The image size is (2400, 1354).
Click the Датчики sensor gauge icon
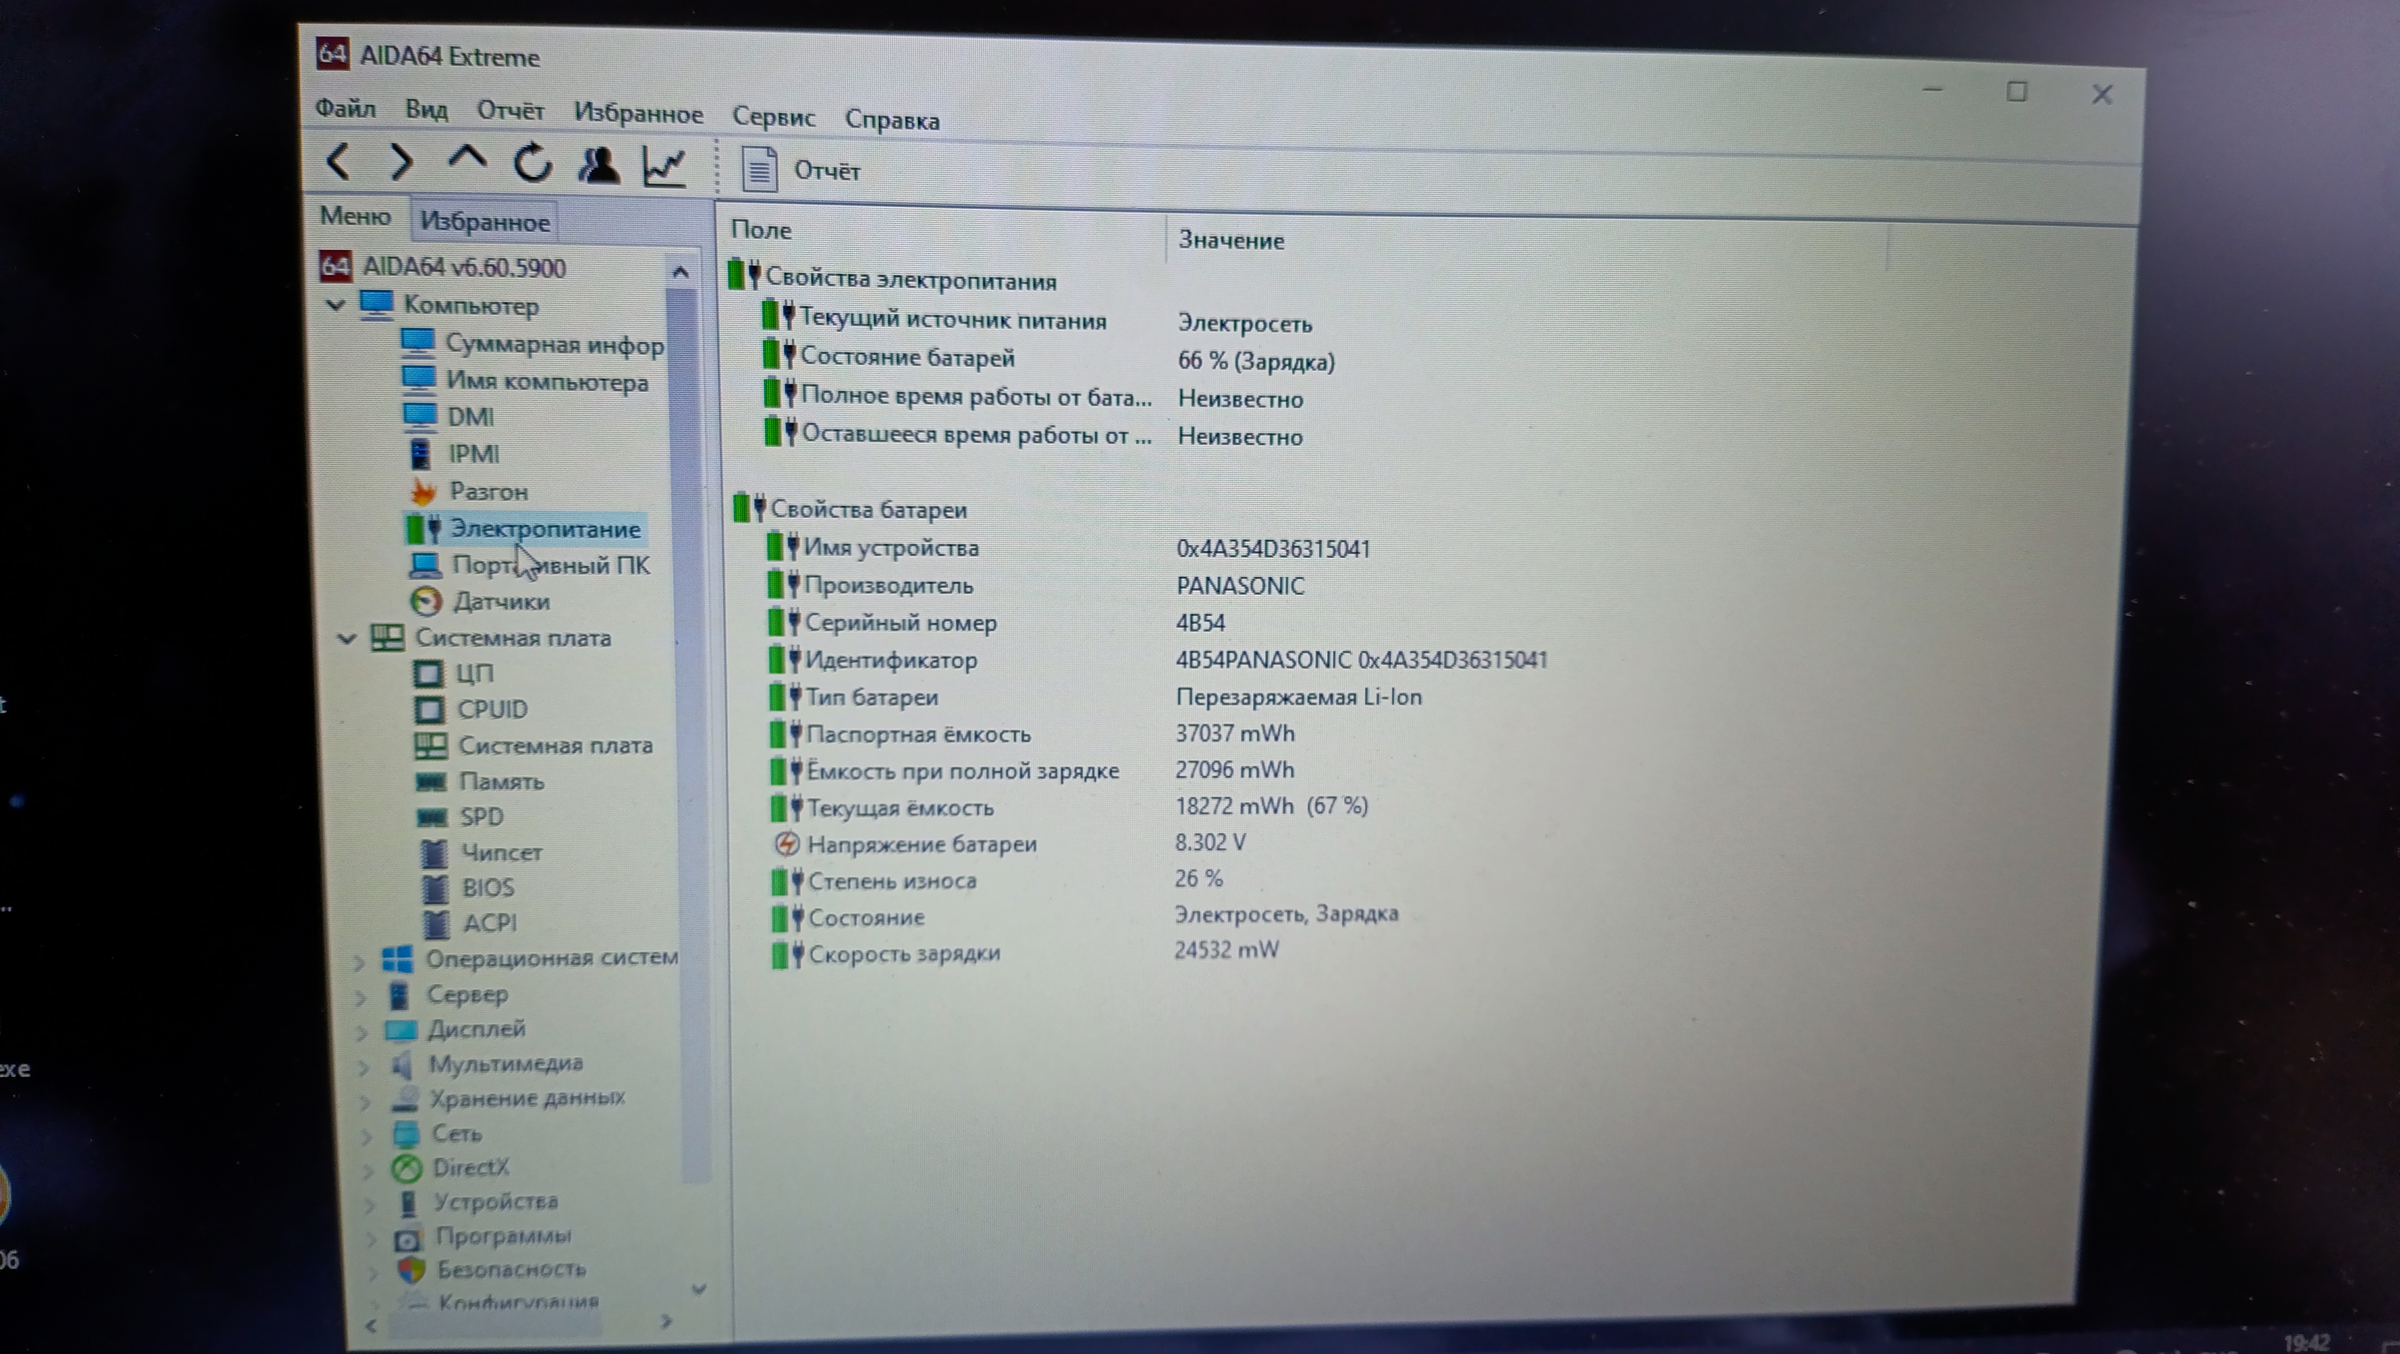click(427, 601)
